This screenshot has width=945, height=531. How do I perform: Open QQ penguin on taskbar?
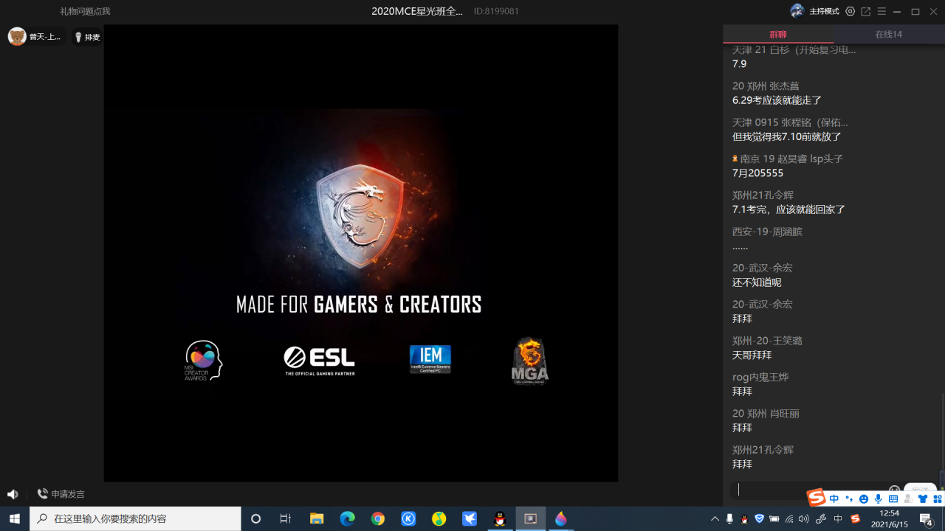pos(500,518)
